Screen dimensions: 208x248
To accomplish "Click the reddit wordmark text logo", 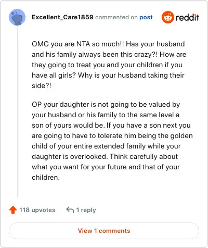I will click(x=187, y=17).
